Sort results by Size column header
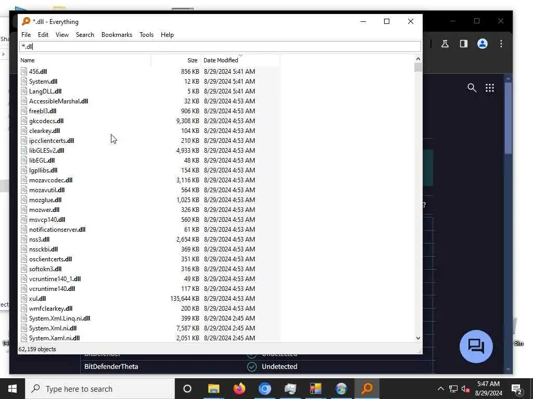Screen dimensions: 533x399 (x=176, y=60)
